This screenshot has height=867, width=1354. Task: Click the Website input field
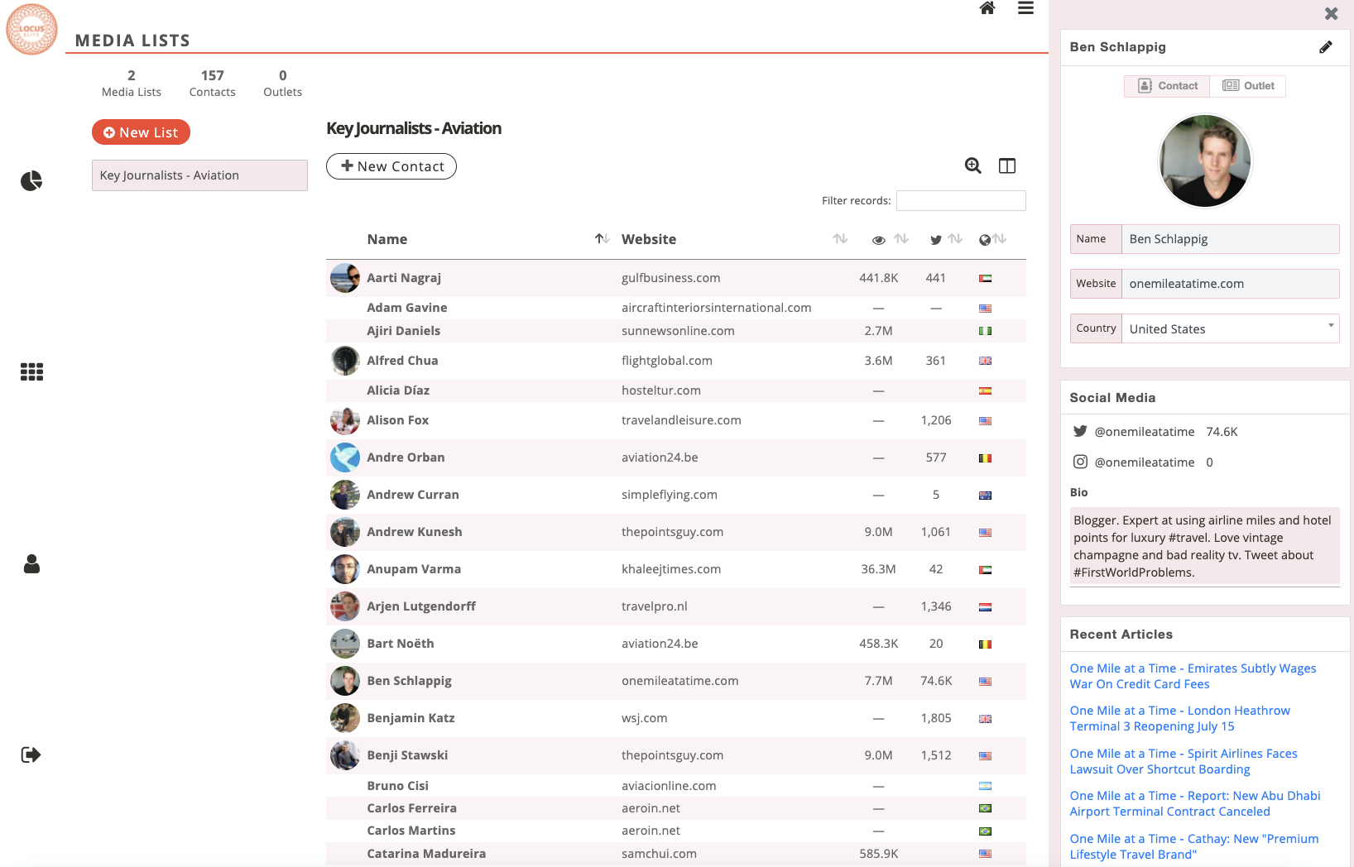(1230, 284)
